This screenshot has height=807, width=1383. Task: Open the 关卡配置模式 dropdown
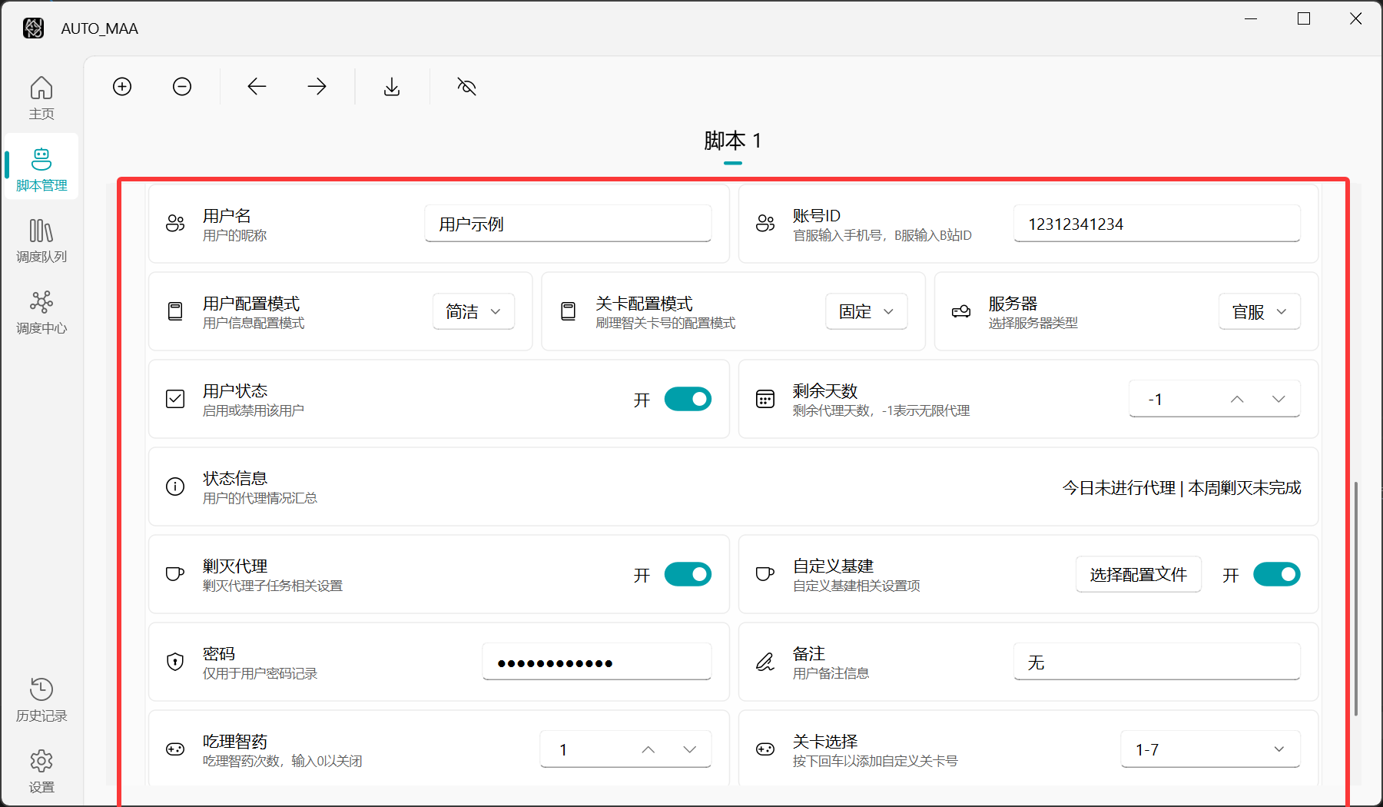click(866, 311)
